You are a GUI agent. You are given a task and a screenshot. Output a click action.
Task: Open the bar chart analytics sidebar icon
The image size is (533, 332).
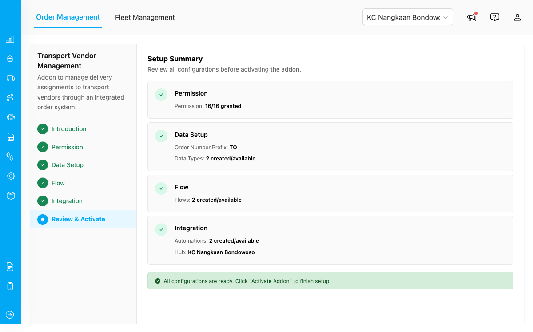click(10, 39)
